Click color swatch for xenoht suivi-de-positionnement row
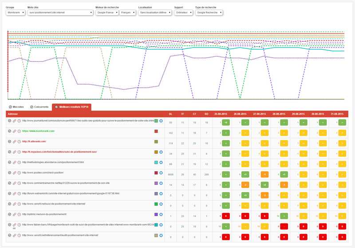 [x=156, y=204]
